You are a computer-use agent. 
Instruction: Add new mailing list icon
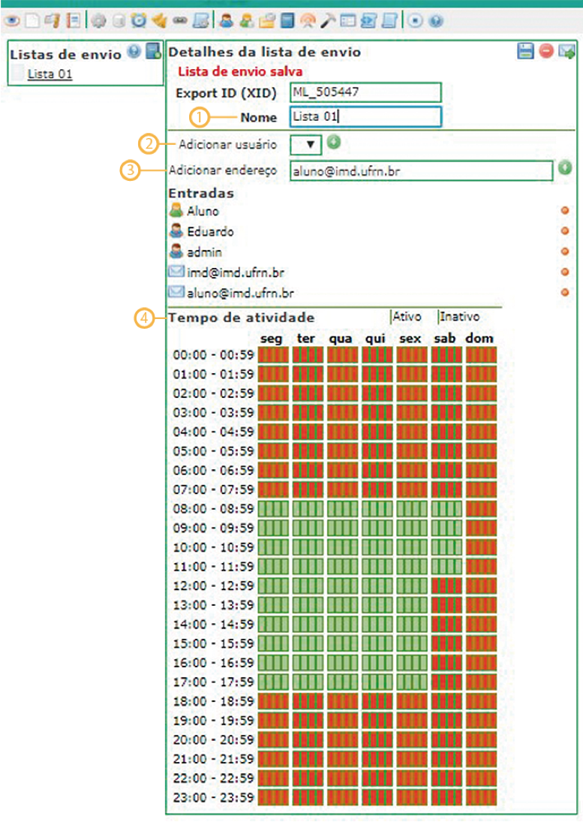coord(153,51)
